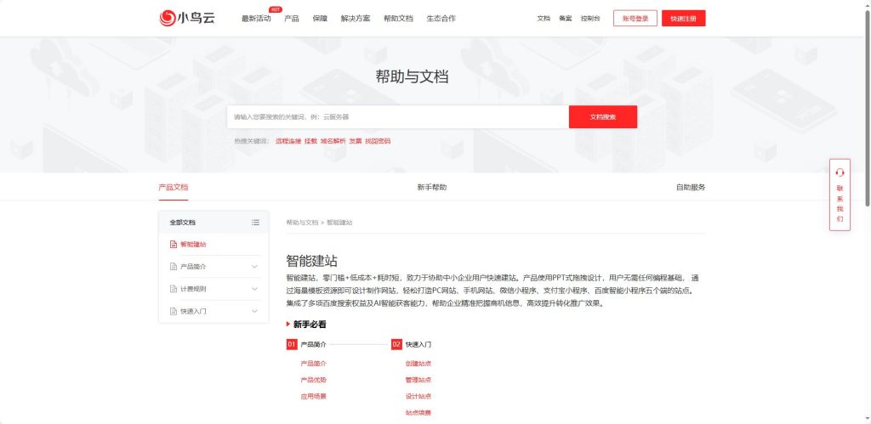
Task: Toggle the 全部文档 list icon
Action: [x=255, y=223]
